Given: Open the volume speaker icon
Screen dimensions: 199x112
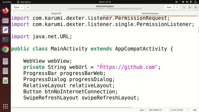Looking at the screenshot, I should (x=187, y=2).
